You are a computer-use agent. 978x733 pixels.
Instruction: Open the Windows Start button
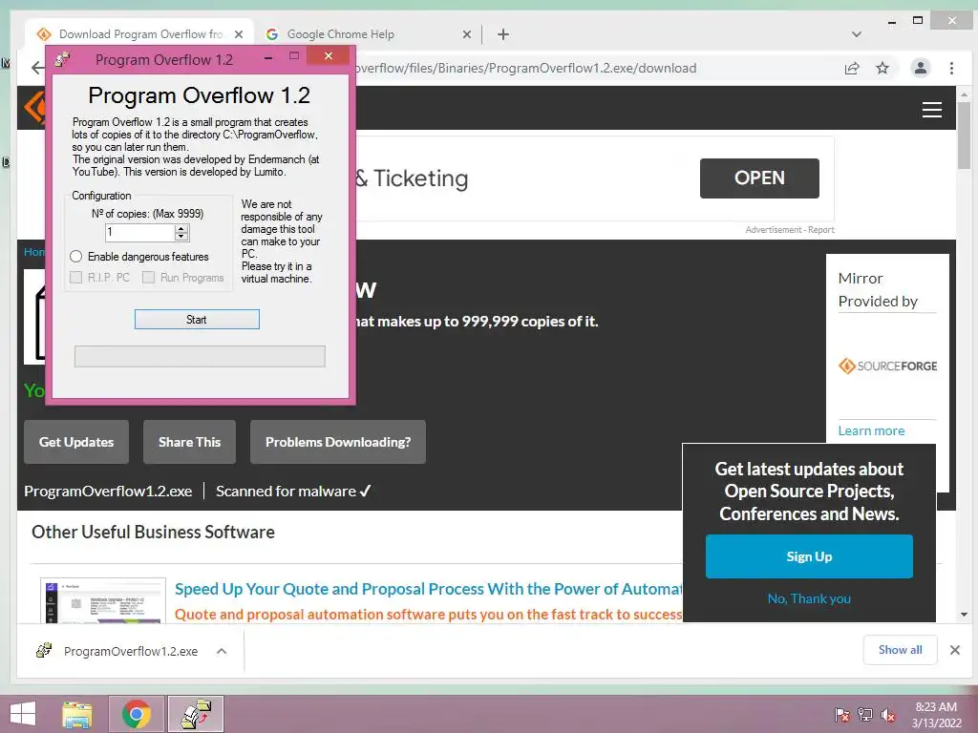tap(23, 714)
